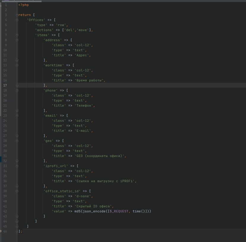246x242 pixels.
Task: Click the 'office_static_id' key
Action: point(62,191)
